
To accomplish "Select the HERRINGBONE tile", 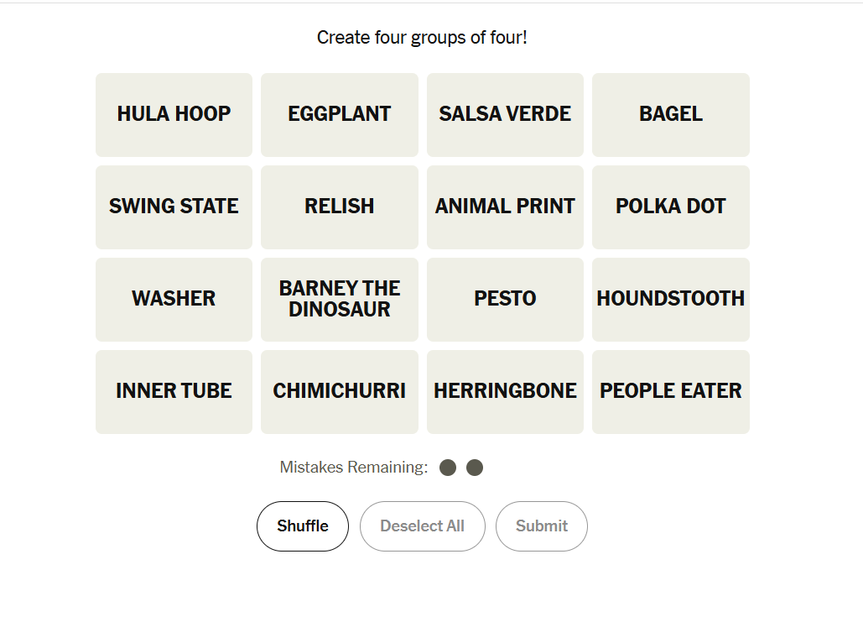I will point(505,391).
